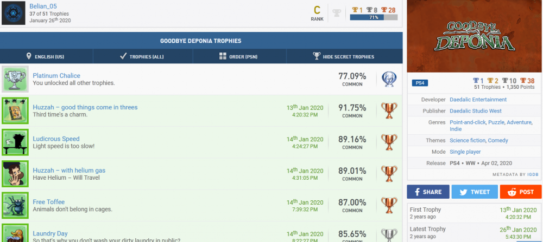Image resolution: width=543 pixels, height=242 pixels.
Task: Click the checkmark icon beside Trophies (All)
Action: [123, 56]
